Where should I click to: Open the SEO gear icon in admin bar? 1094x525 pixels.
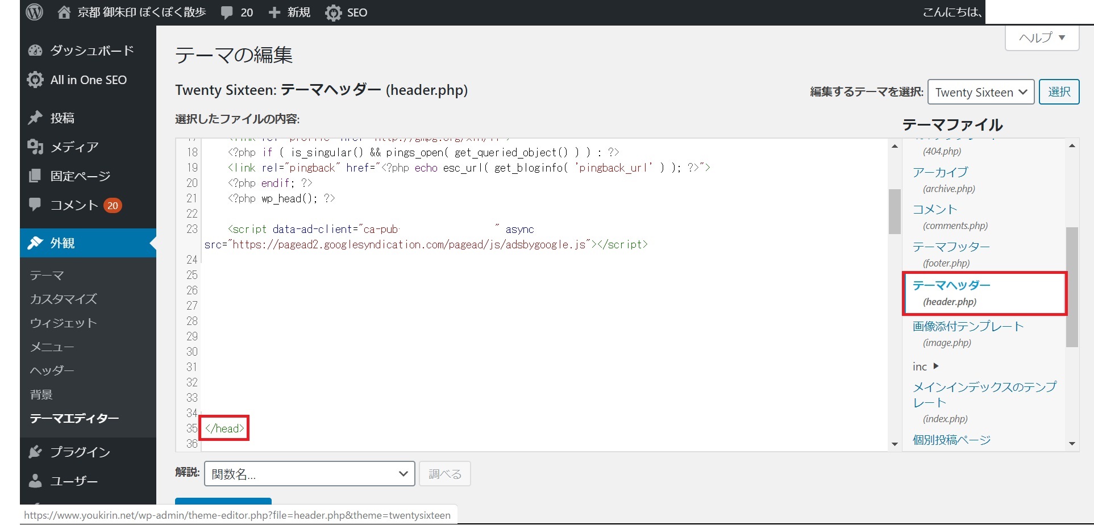click(x=333, y=13)
